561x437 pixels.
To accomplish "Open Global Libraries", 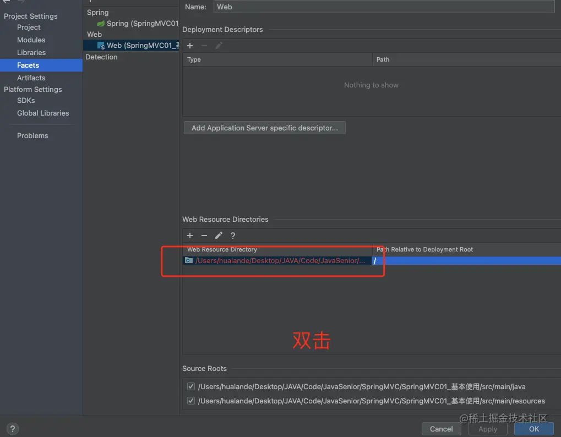I will [x=43, y=113].
